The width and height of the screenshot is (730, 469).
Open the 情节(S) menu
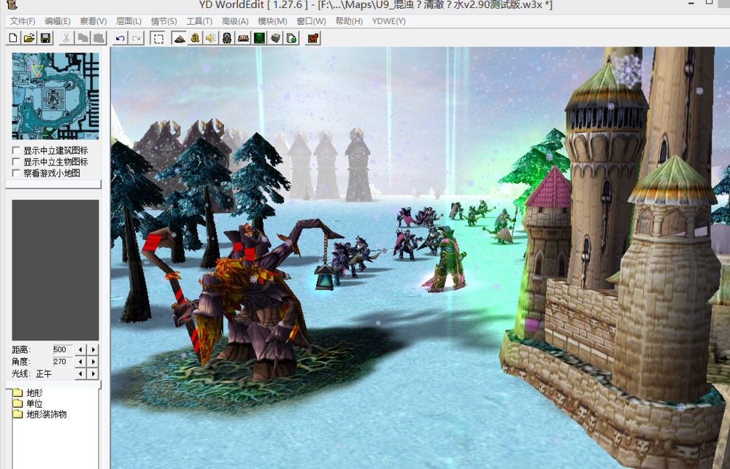click(164, 21)
